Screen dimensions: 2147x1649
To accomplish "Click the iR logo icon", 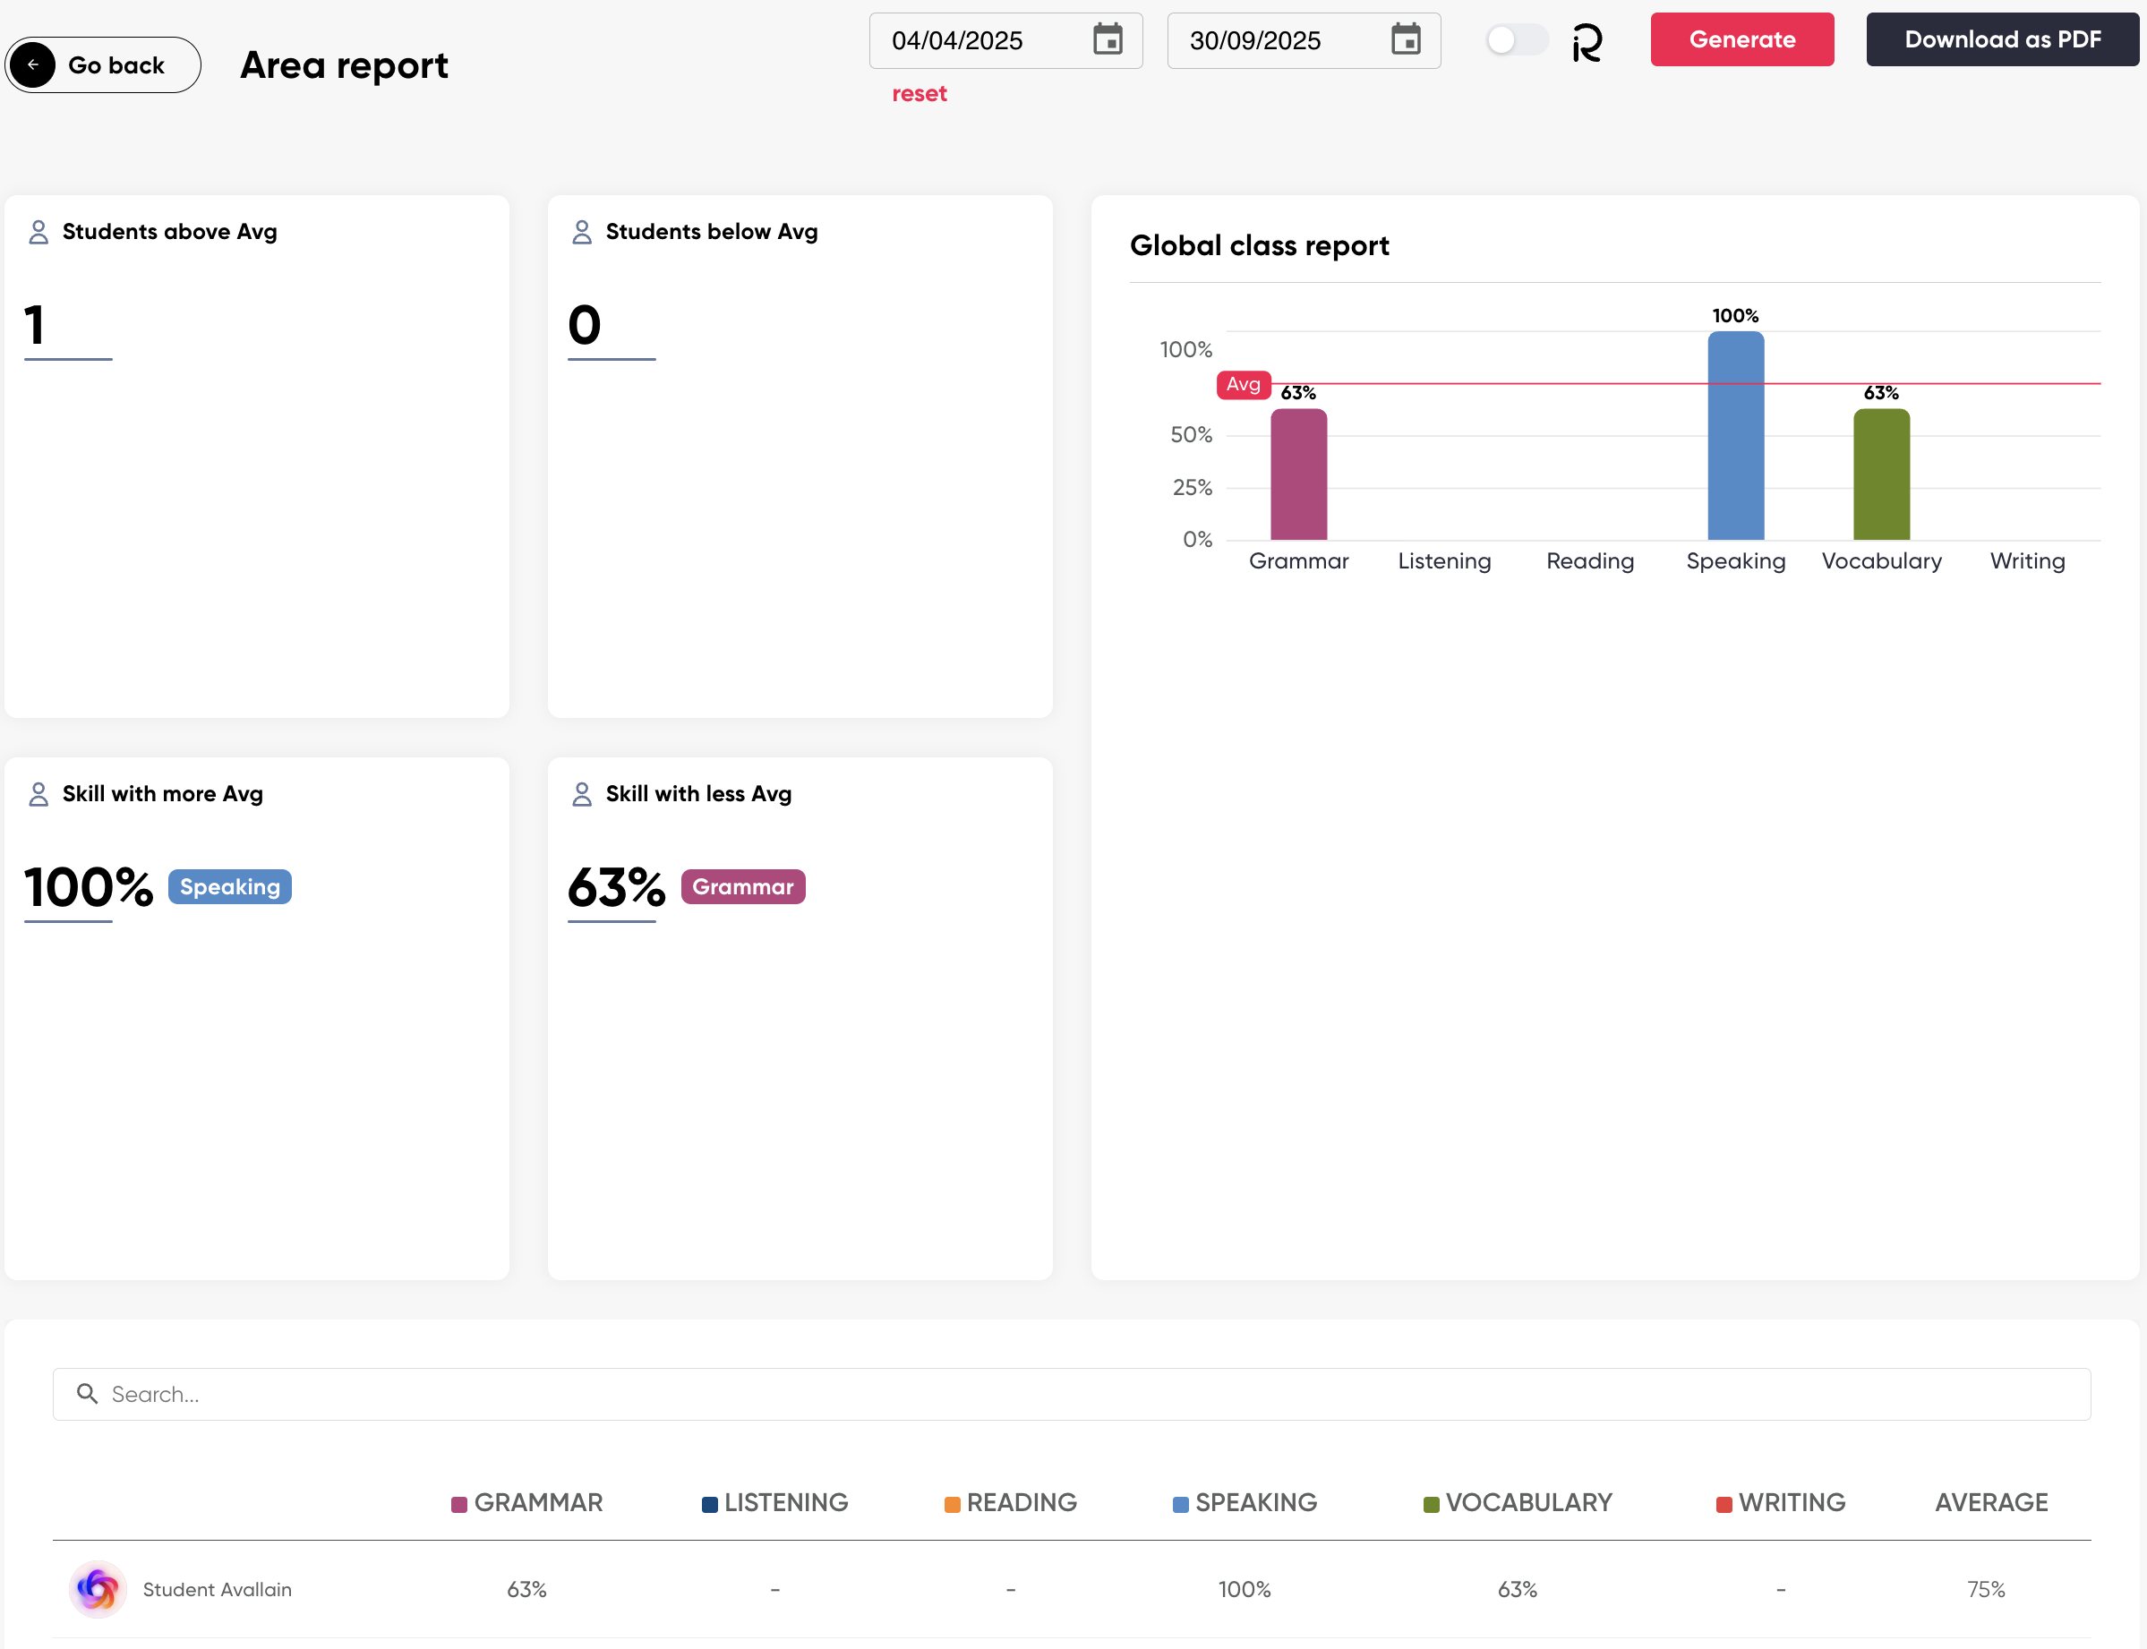I will 1587,42.
